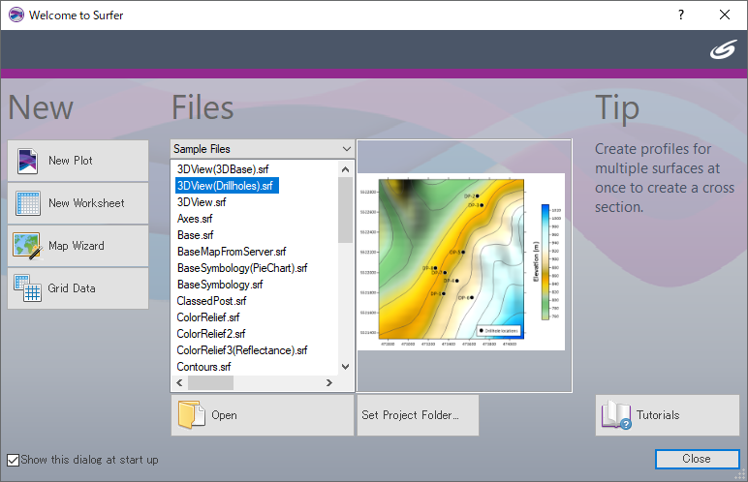This screenshot has height=482, width=748.
Task: Click the file list scroll down arrow
Action: [345, 367]
